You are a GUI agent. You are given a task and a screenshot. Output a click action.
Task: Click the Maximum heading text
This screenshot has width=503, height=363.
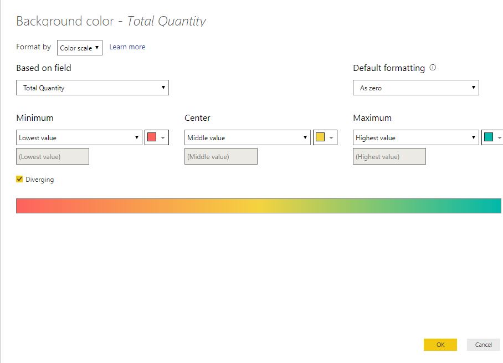[372, 118]
